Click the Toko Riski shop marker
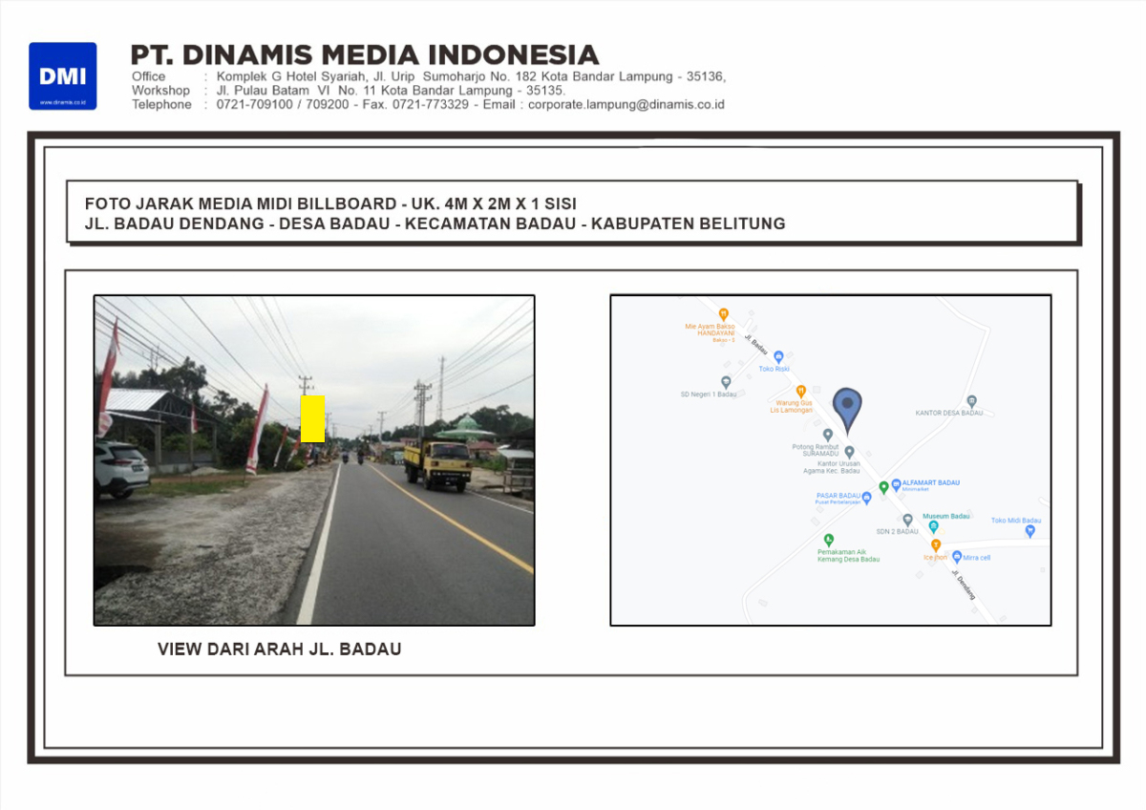This screenshot has height=810, width=1146. [x=778, y=356]
